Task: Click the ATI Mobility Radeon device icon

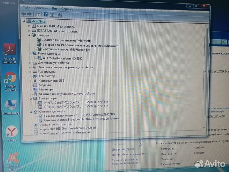Action: click(x=39, y=58)
